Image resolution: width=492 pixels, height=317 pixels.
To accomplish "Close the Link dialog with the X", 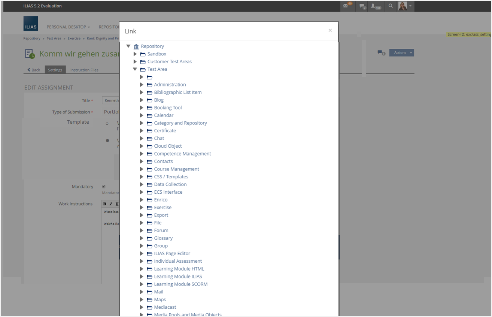I will (330, 30).
